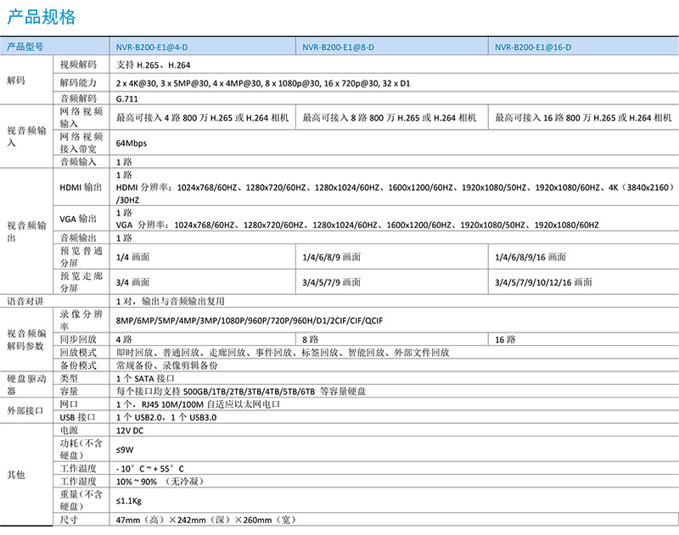679x535 pixels.
Task: Select the 音频解码 row label
Action: coord(78,98)
